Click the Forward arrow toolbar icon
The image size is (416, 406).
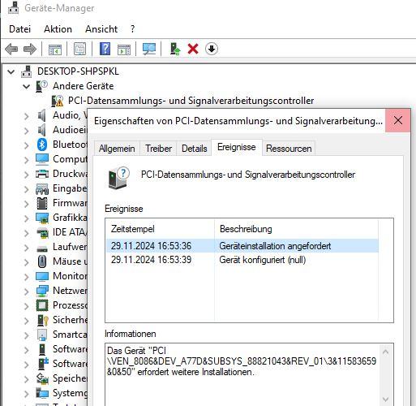[30, 49]
